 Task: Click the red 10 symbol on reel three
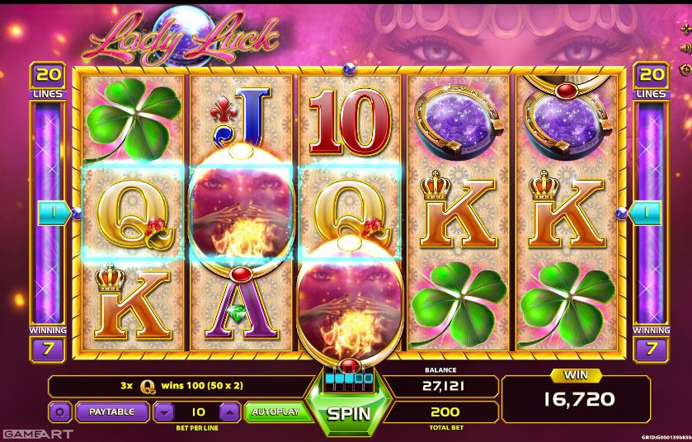click(x=350, y=121)
